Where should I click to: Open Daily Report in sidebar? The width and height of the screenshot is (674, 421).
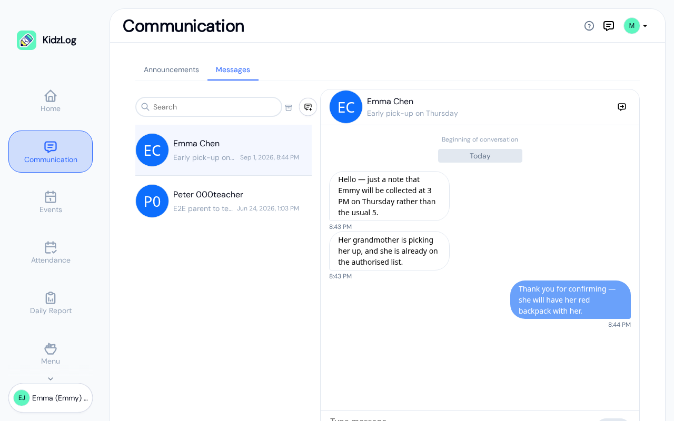tap(51, 303)
